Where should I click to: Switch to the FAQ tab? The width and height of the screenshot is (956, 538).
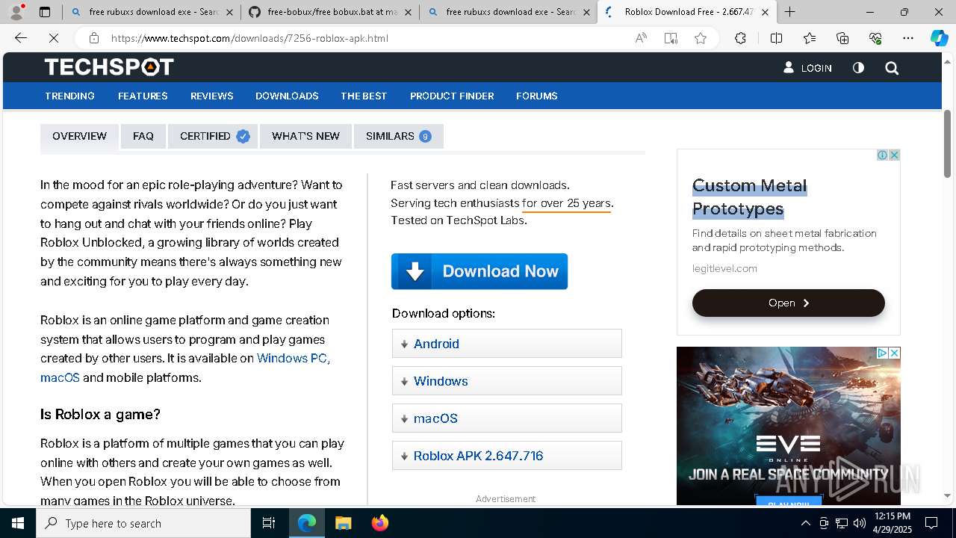(x=143, y=136)
